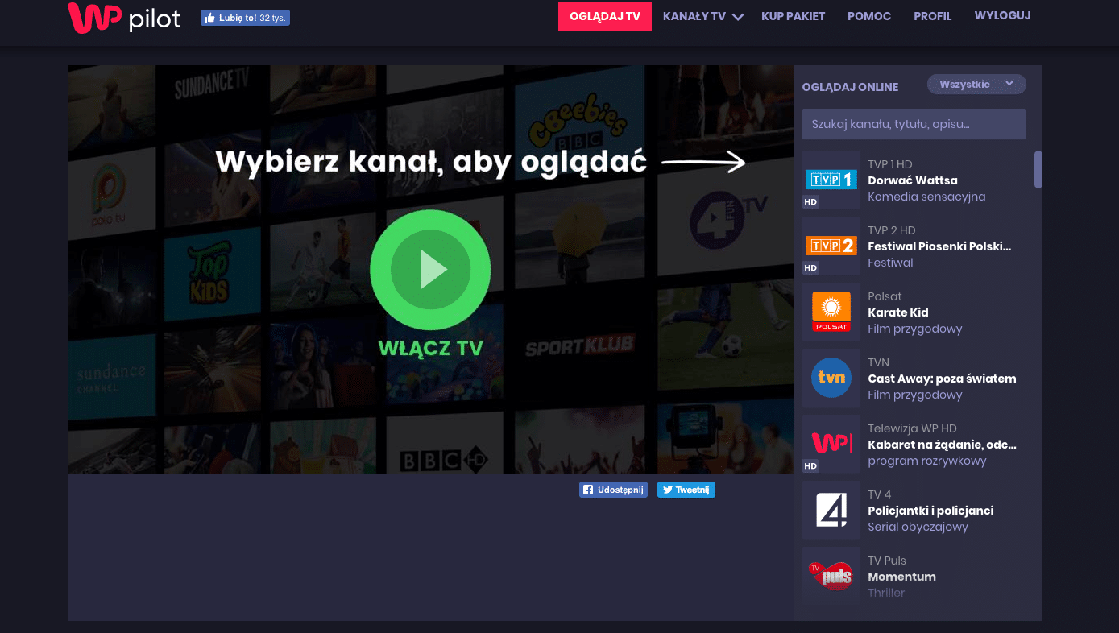Click the green play button

[x=430, y=270]
